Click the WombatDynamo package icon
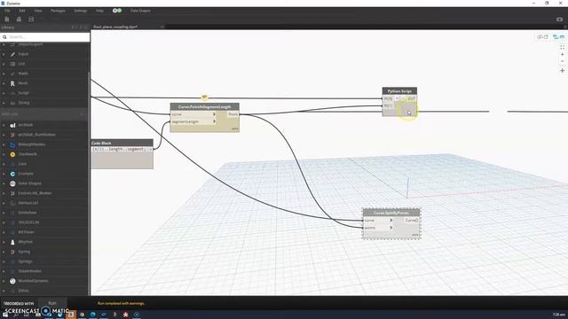Screen dimensions: 568x319 coord(12,281)
